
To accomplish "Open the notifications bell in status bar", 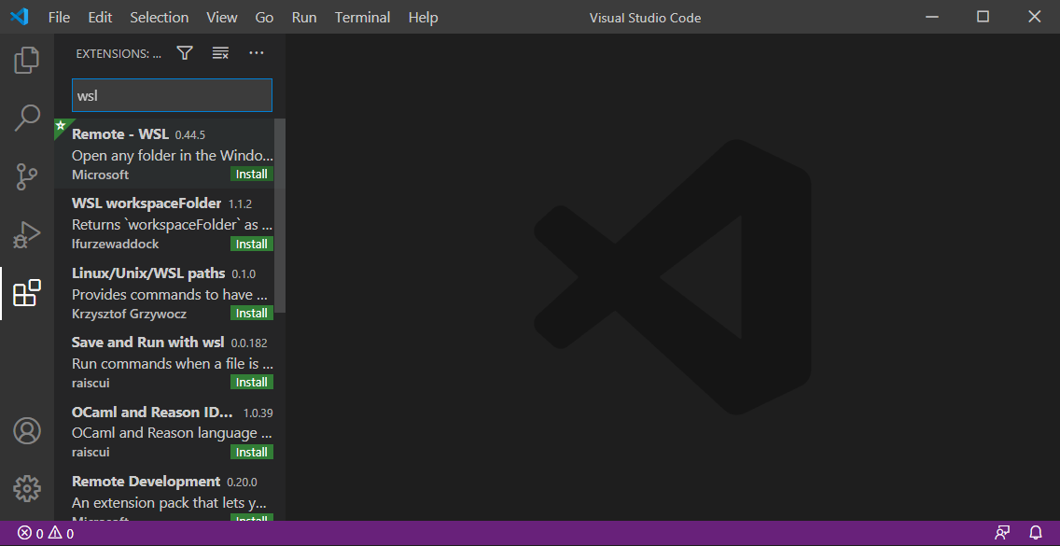I will tap(1035, 533).
